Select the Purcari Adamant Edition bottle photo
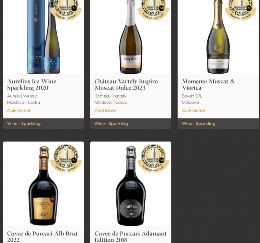 click(131, 186)
